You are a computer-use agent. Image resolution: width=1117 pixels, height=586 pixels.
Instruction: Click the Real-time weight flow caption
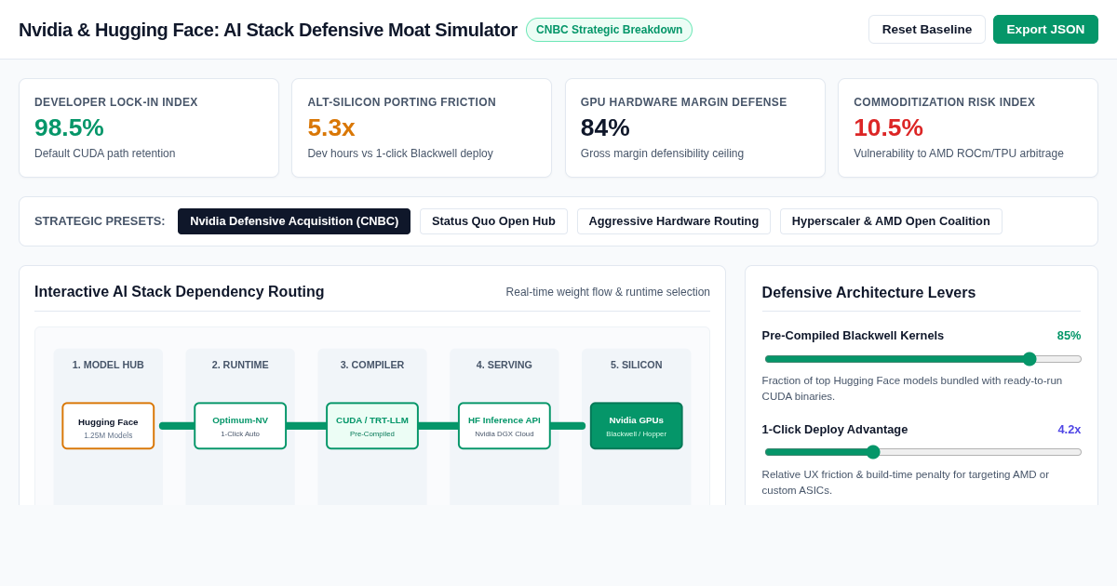[608, 292]
